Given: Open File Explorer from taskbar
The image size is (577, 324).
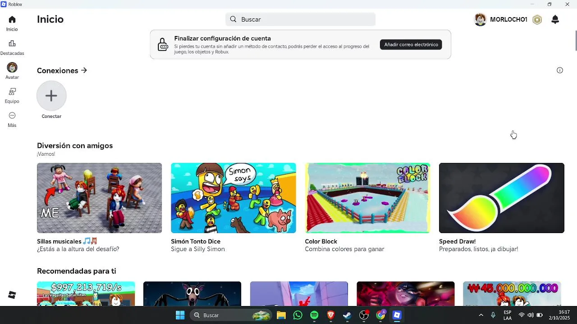Looking at the screenshot, I should tap(281, 315).
